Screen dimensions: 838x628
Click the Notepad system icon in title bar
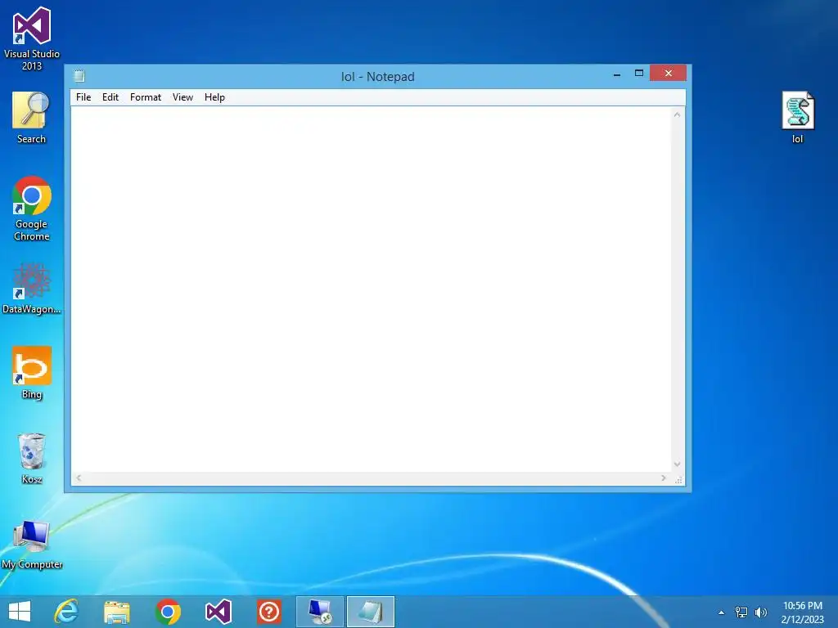79,76
